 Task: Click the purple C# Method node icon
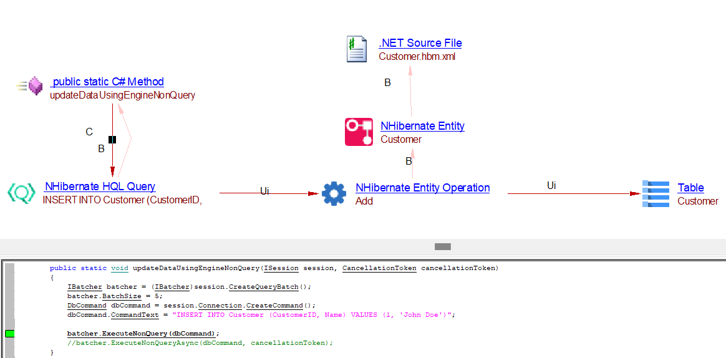[34, 85]
